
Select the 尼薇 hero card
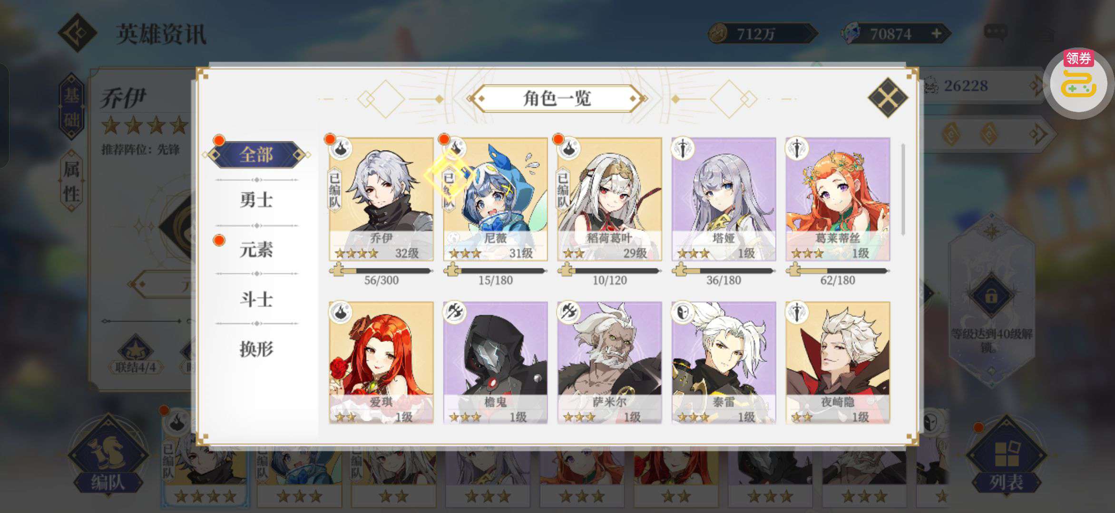coord(495,199)
